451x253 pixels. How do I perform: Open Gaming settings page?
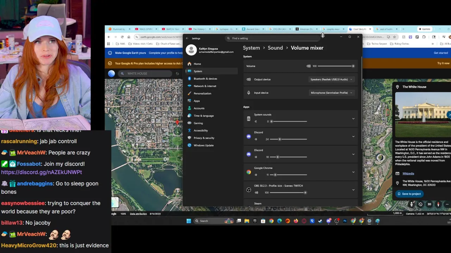[x=212, y=123]
